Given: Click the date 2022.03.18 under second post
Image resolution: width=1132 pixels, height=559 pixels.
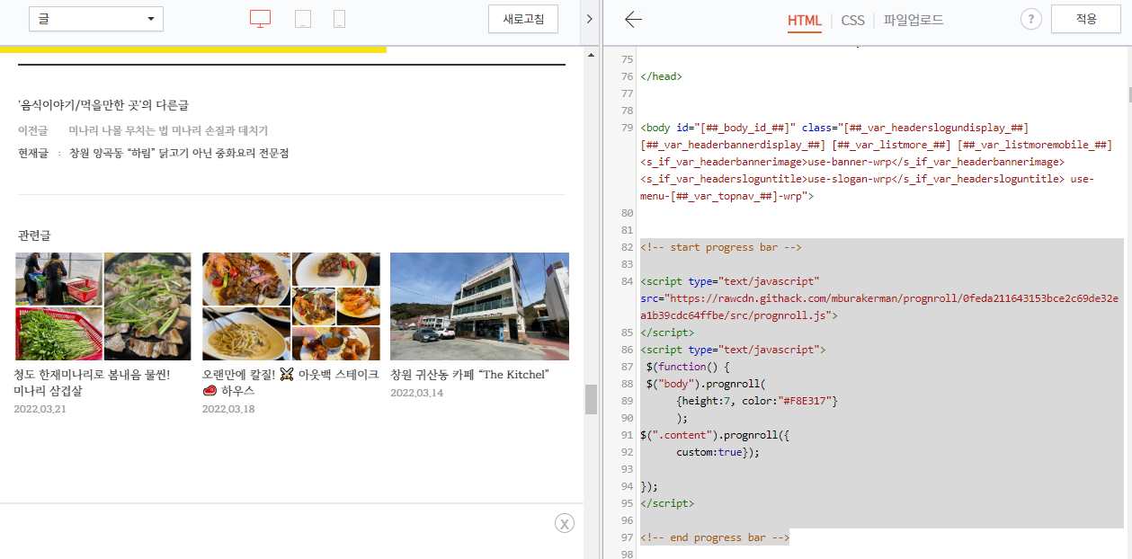Looking at the screenshot, I should pyautogui.click(x=228, y=409).
